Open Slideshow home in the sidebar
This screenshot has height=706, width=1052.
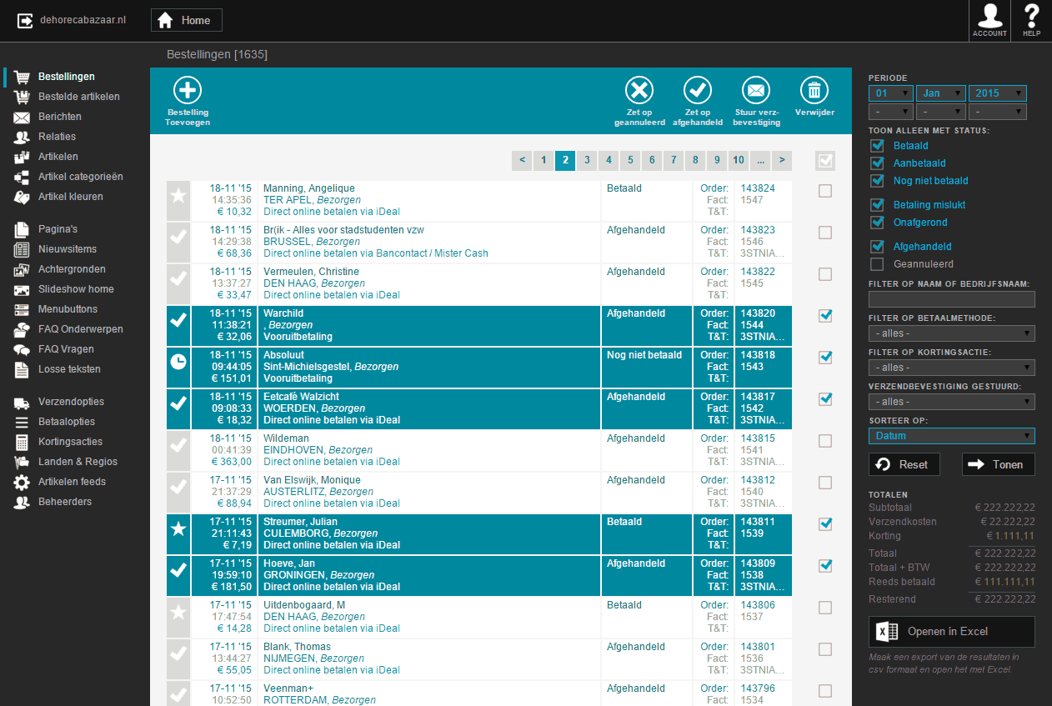[76, 289]
